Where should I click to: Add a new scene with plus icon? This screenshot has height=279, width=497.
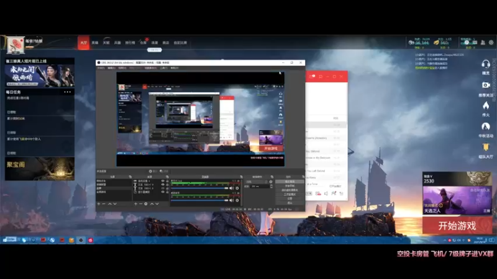(x=99, y=204)
